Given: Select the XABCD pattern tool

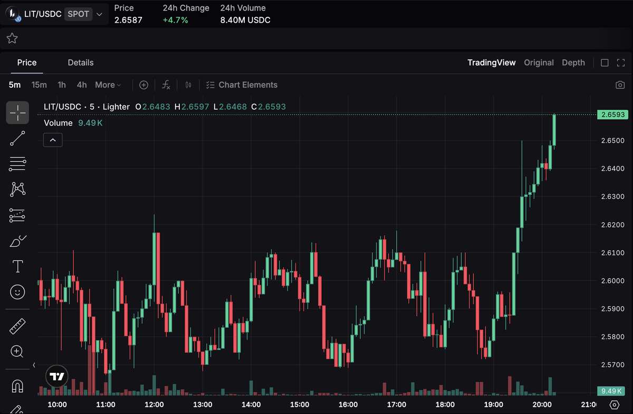Looking at the screenshot, I should [17, 189].
